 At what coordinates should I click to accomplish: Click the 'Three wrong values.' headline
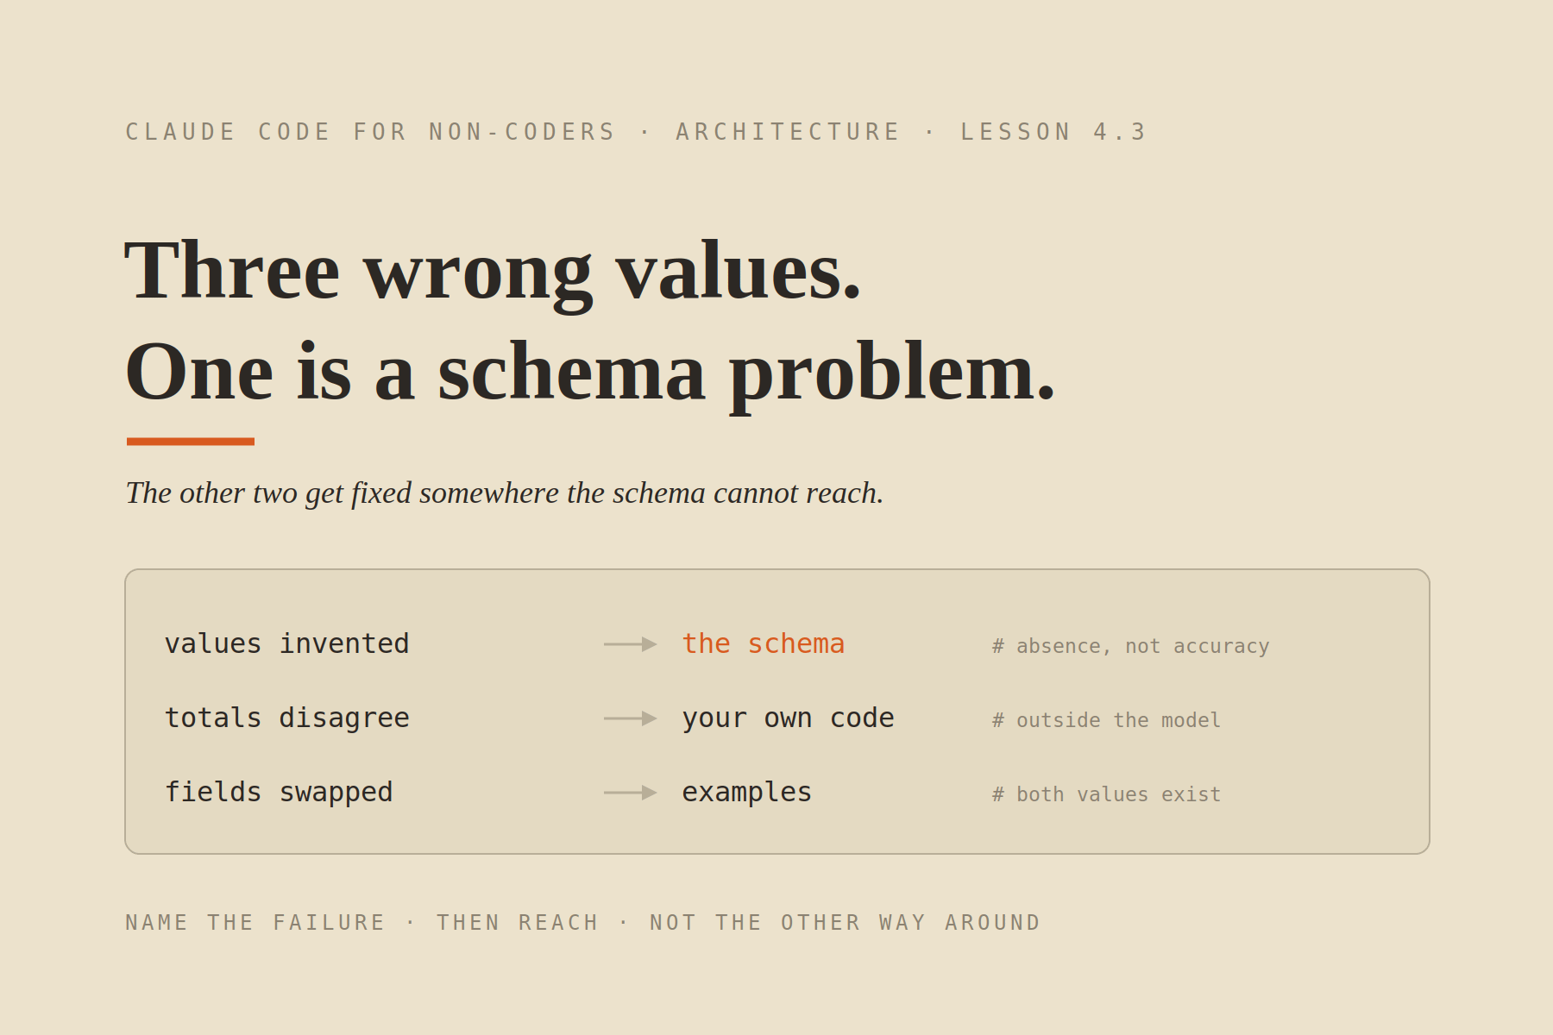coord(494,272)
